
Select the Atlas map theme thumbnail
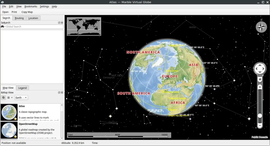point(9,112)
